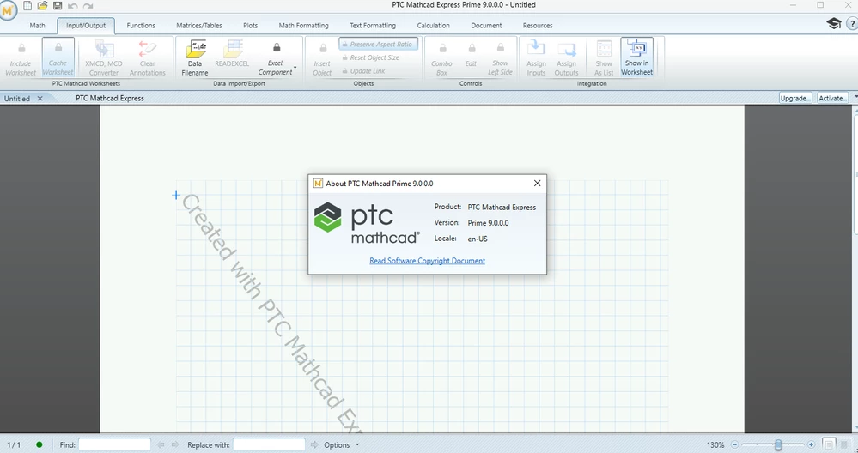Open the Resources tab
This screenshot has height=453, width=858.
[538, 26]
